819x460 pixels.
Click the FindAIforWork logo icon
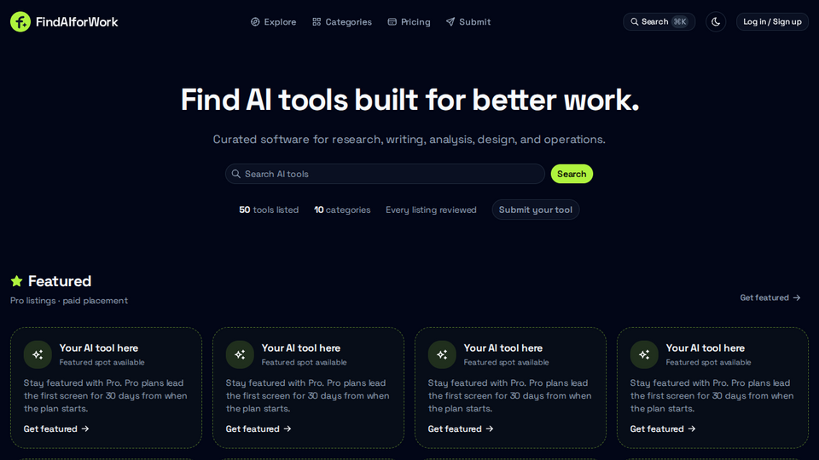tap(20, 22)
